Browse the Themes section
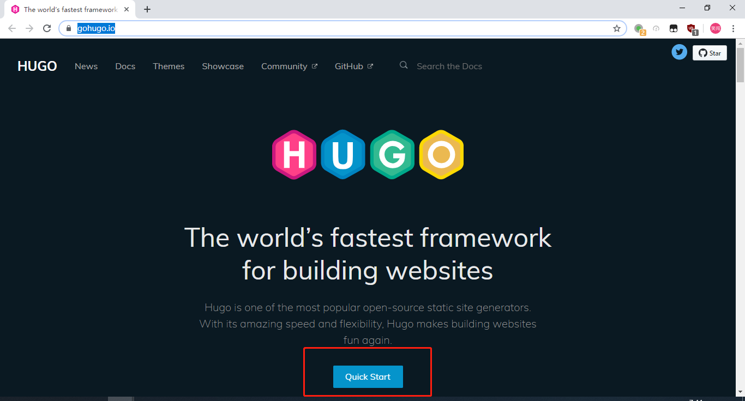The height and width of the screenshot is (401, 745). [x=169, y=66]
